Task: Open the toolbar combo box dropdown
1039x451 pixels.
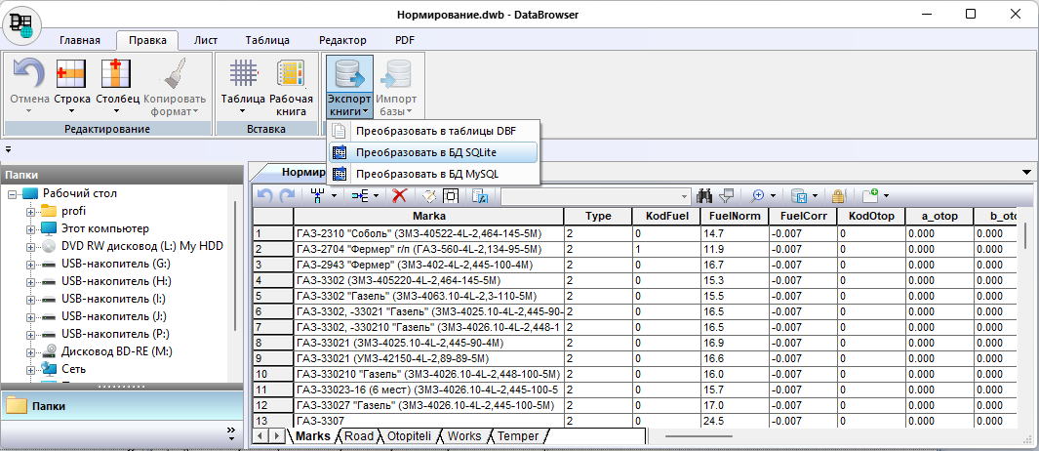Action: pos(685,195)
